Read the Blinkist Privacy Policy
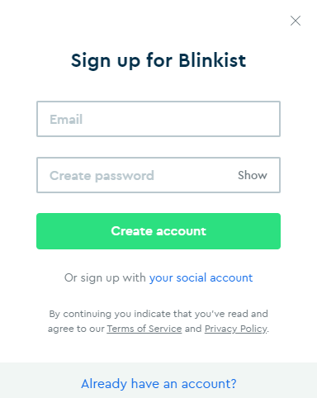The width and height of the screenshot is (317, 398). 236,329
